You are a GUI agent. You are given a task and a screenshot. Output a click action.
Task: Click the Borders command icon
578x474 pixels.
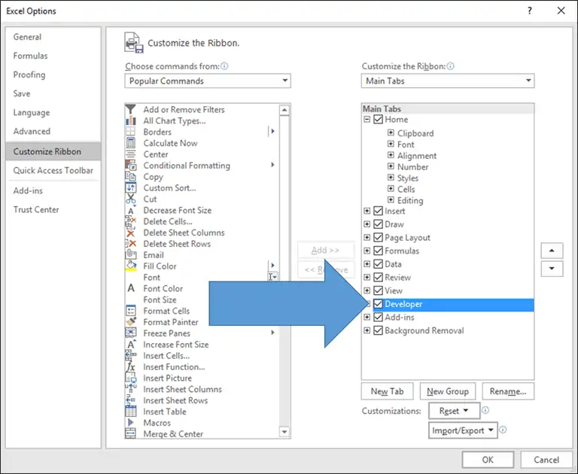130,132
